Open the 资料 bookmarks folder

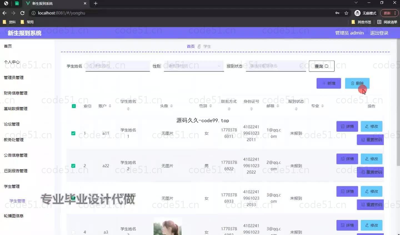coord(9,22)
